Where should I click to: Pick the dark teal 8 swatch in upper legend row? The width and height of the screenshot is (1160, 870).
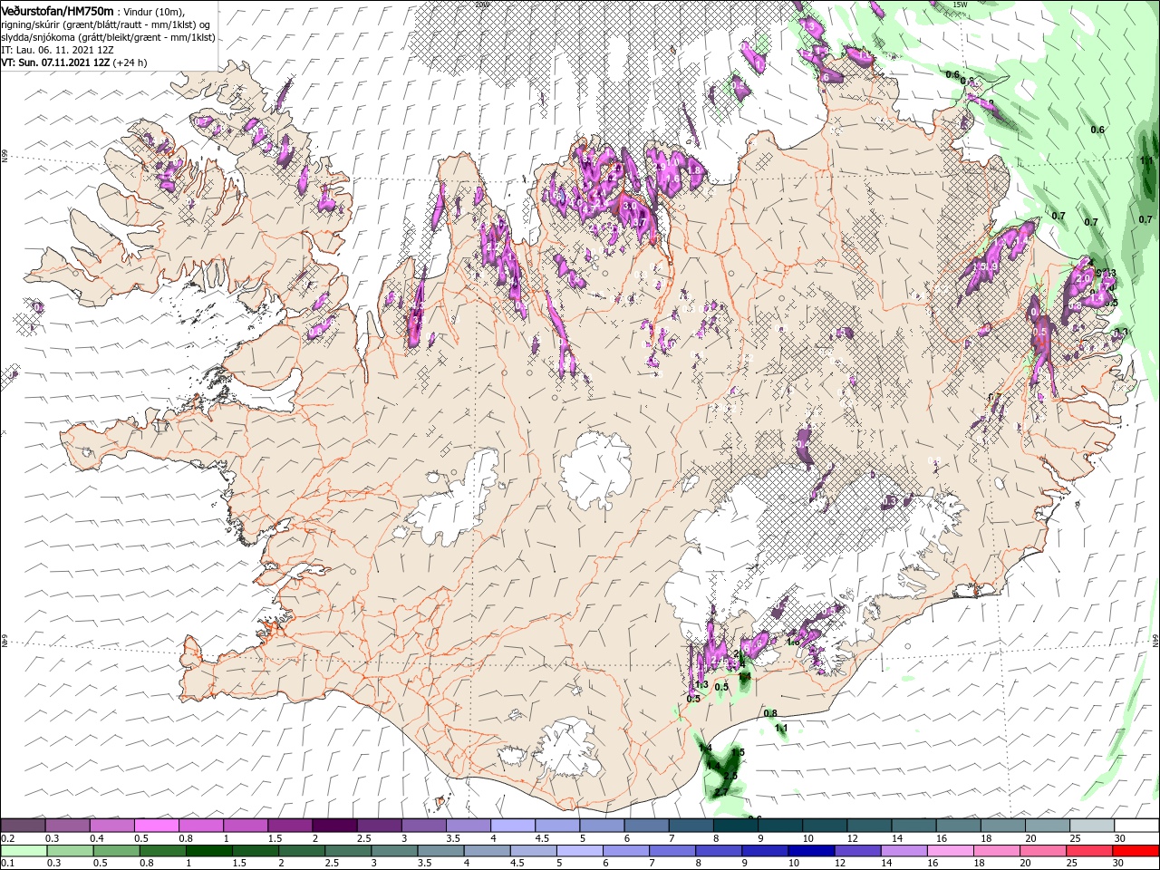point(735,826)
